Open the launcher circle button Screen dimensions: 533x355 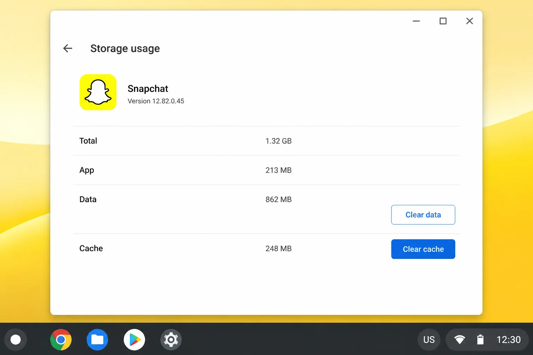16,339
